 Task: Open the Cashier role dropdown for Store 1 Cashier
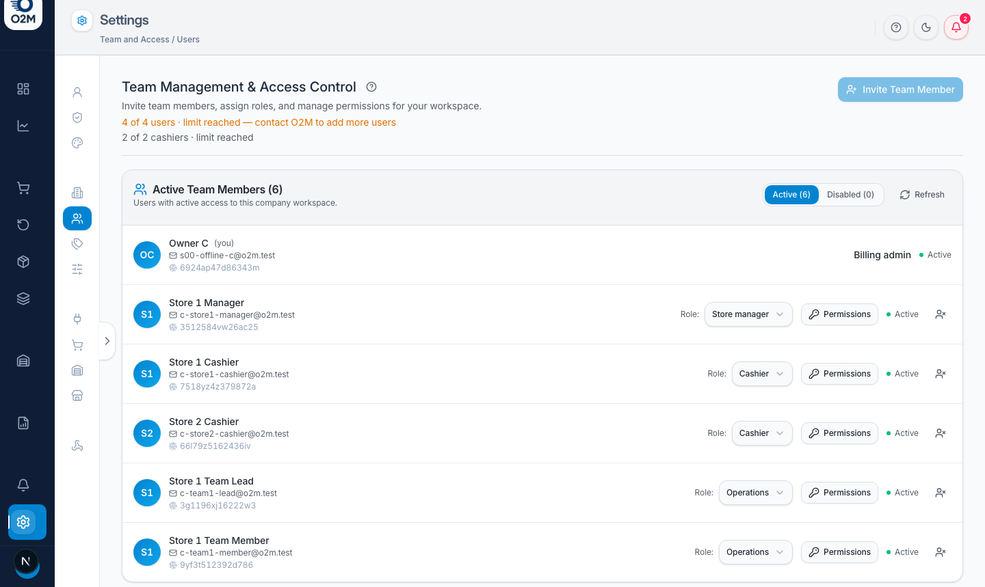[x=762, y=374]
